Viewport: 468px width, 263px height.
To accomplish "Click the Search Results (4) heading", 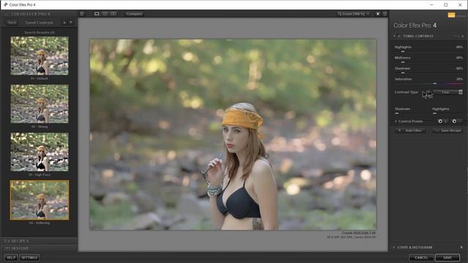I will (39, 32).
